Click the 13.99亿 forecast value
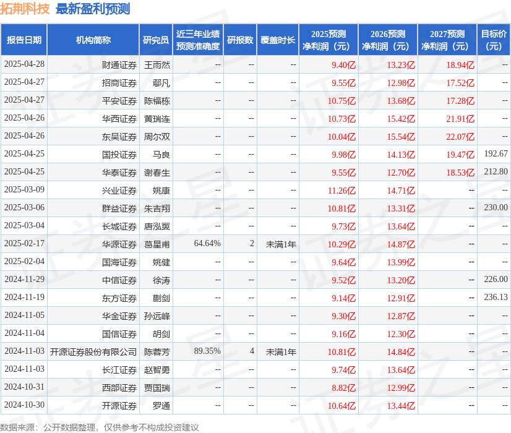The image size is (511, 433). tap(401, 262)
